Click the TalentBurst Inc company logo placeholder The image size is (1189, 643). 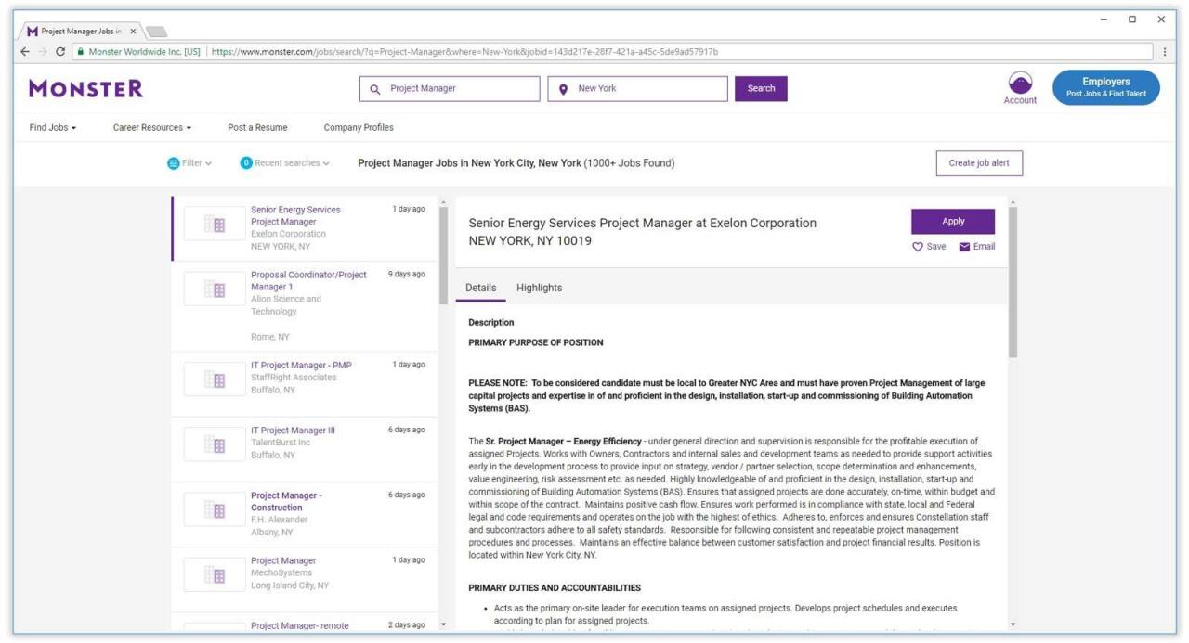[214, 444]
